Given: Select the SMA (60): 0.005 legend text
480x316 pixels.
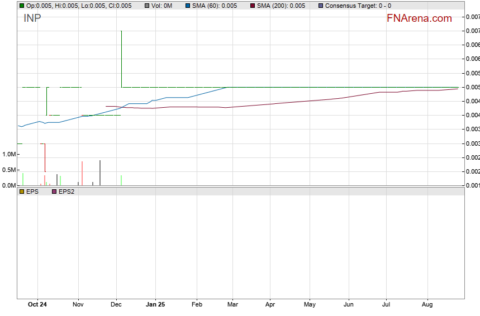Looking at the screenshot, I should [x=215, y=6].
